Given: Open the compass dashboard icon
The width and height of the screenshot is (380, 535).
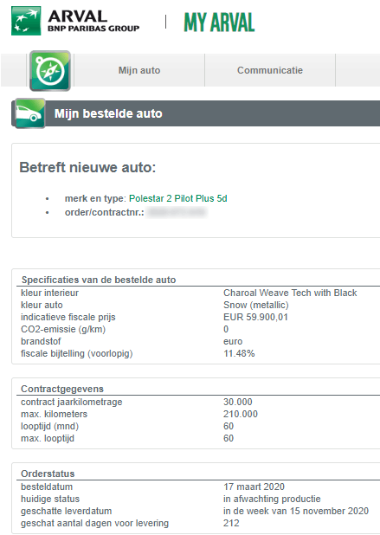Looking at the screenshot, I should (50, 71).
